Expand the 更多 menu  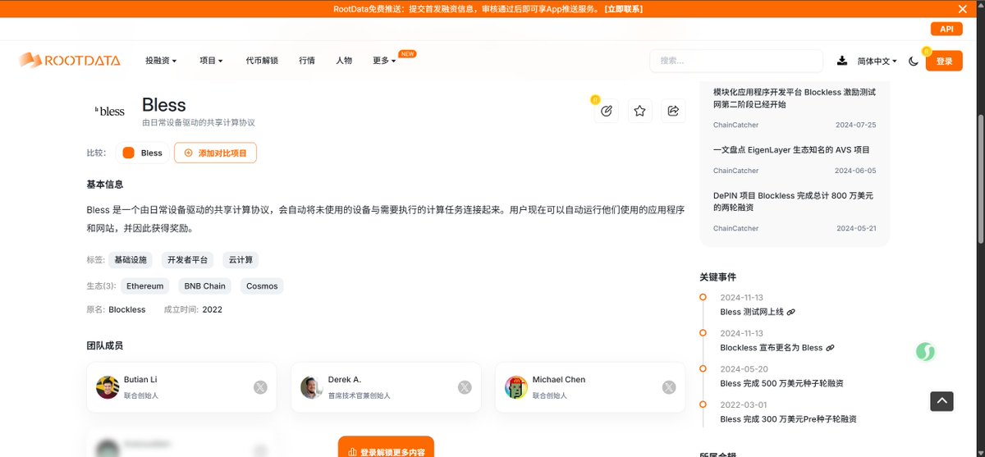[x=384, y=61]
